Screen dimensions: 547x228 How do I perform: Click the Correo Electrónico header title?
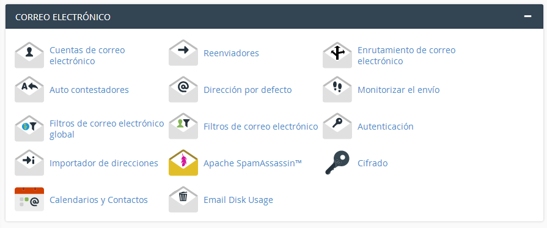click(x=63, y=17)
